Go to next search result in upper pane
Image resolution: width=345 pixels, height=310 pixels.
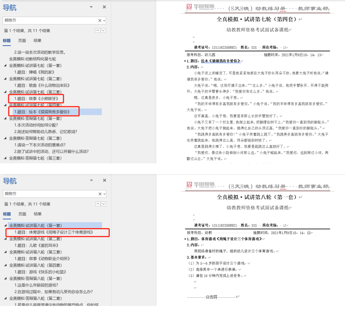pyautogui.click(x=103, y=31)
